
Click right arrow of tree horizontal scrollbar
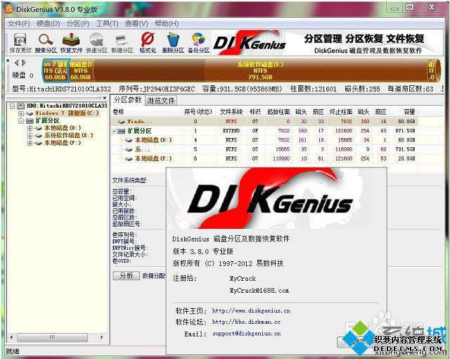[101, 337]
